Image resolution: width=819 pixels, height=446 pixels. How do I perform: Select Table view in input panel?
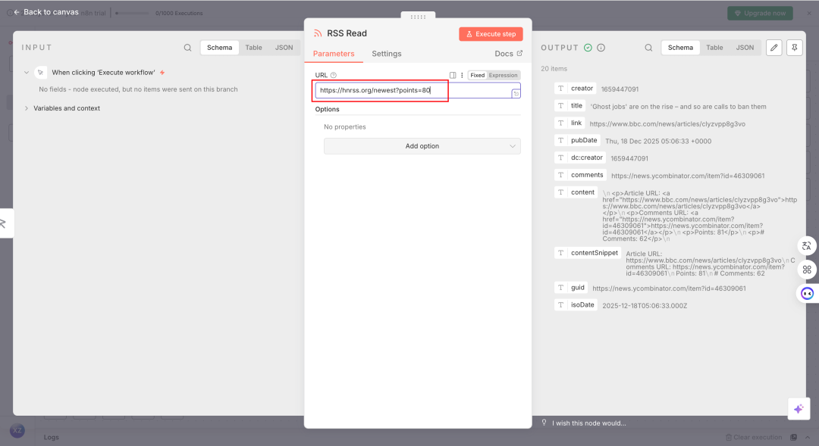[253, 48]
